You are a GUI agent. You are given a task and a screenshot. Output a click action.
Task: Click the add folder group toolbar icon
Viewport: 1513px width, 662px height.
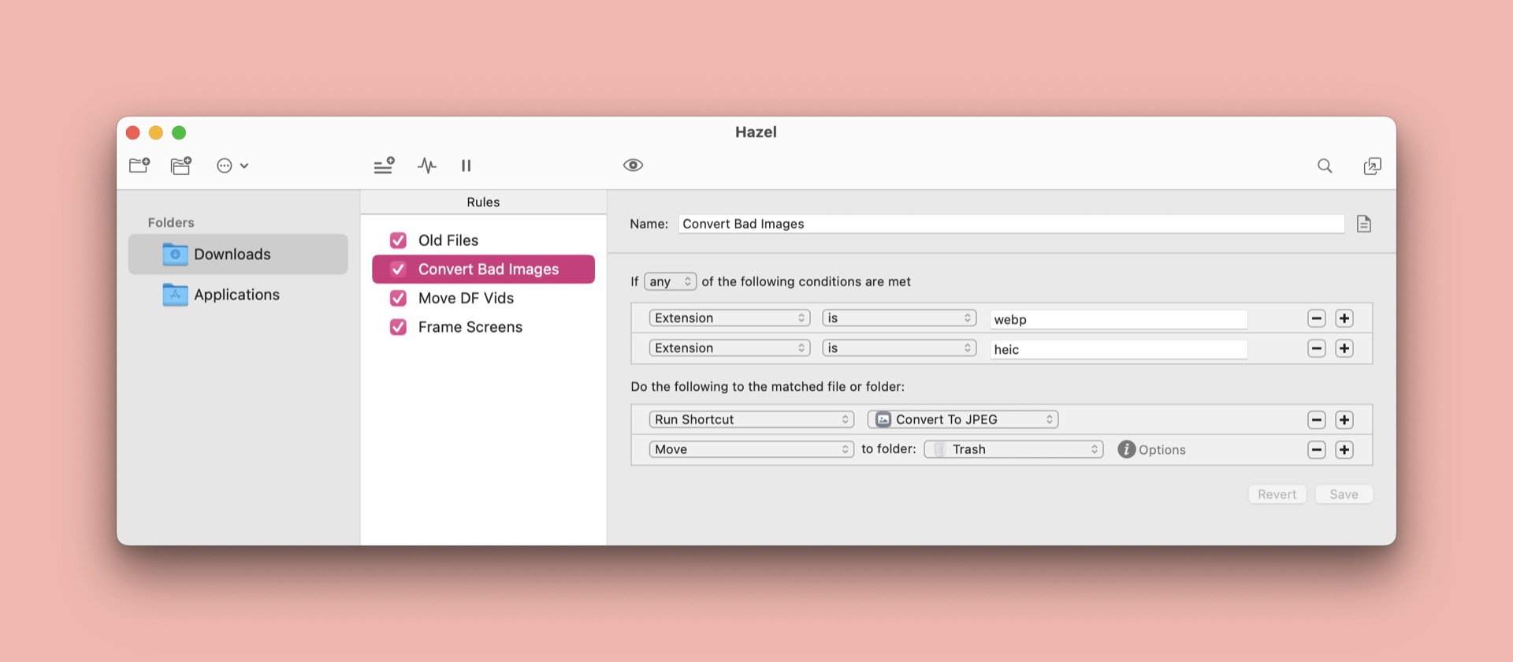(x=181, y=165)
